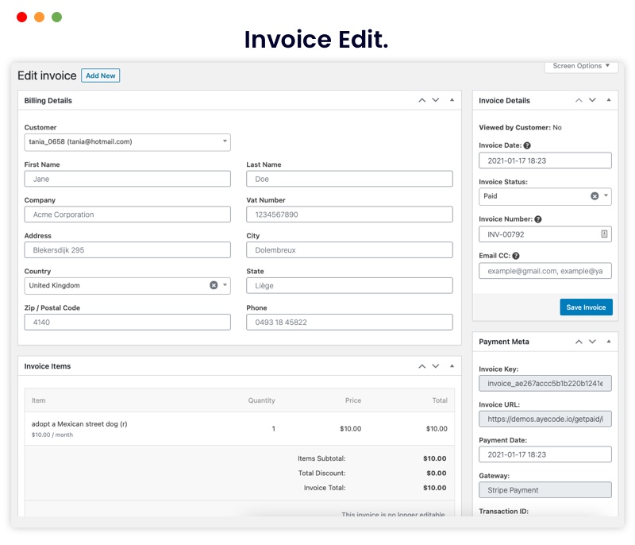Open the Invoice Status dropdown arrow
Screen dimensions: 635x545
click(x=606, y=195)
